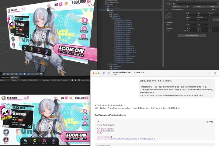Open the Display 1 dropdown
Image resolution: width=219 pixels, height=146 pixels.
click(16, 80)
